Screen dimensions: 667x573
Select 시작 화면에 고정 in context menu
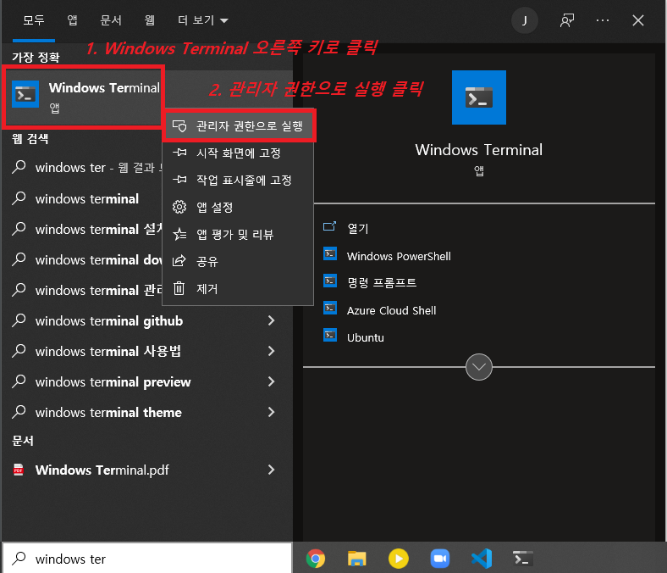[x=238, y=153]
